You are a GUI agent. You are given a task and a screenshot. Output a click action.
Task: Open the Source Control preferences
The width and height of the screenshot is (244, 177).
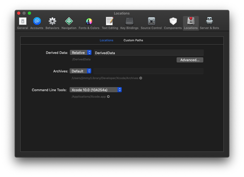(151, 23)
